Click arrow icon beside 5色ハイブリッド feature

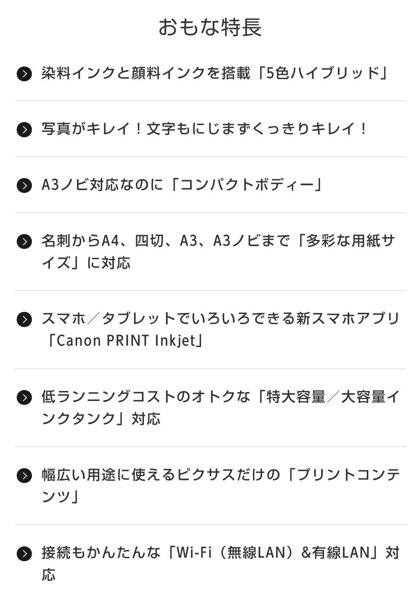coord(24,73)
